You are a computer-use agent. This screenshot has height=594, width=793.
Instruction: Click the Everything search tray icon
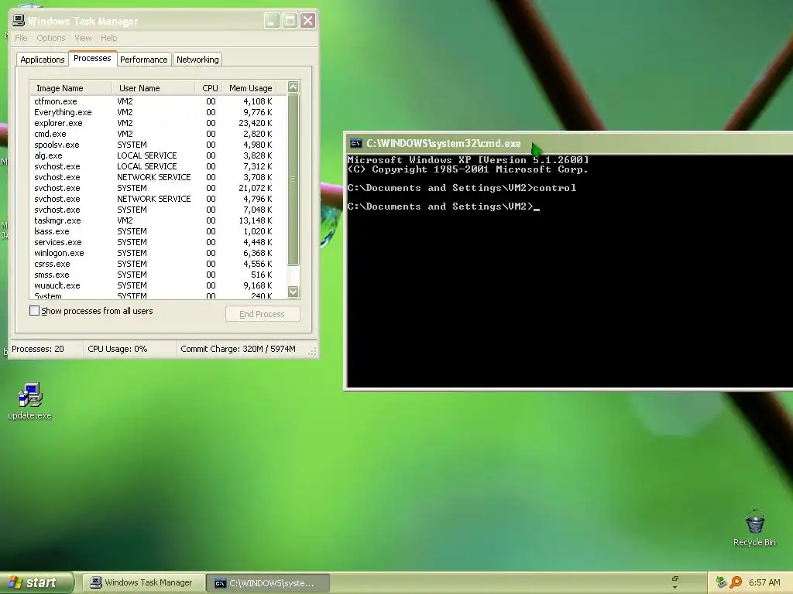point(736,582)
